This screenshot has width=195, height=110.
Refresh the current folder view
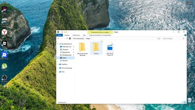point(160,38)
